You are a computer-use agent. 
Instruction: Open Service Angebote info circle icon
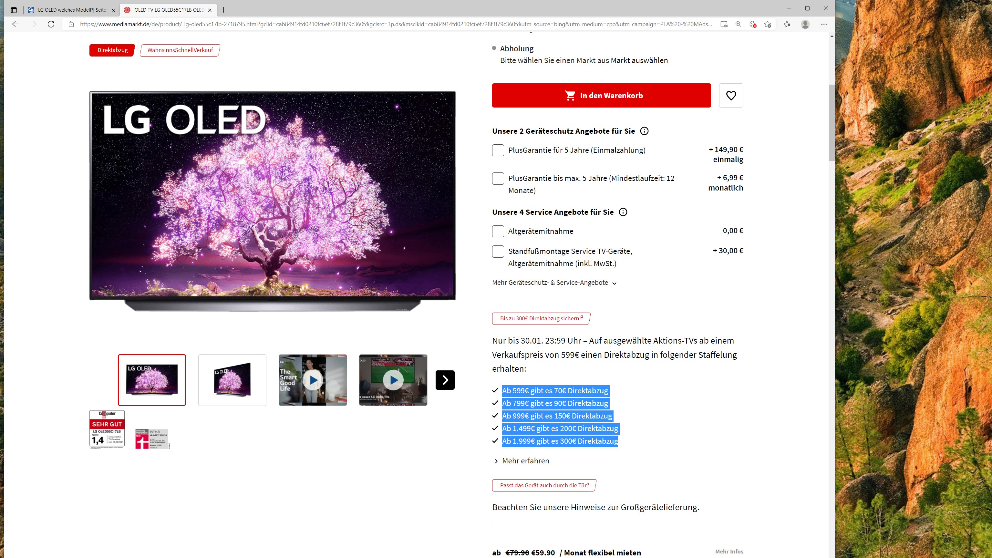(x=623, y=212)
